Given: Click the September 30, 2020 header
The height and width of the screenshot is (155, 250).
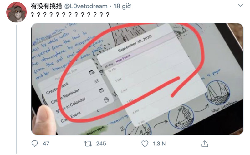Looking at the screenshot, I should 135,44.
